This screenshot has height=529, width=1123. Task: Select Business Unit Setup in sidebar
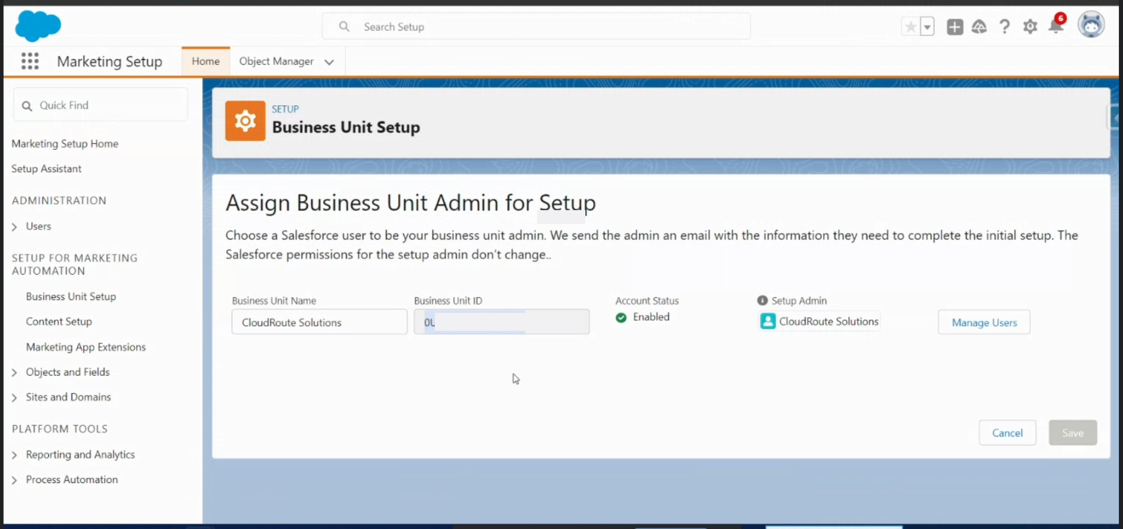click(x=71, y=297)
